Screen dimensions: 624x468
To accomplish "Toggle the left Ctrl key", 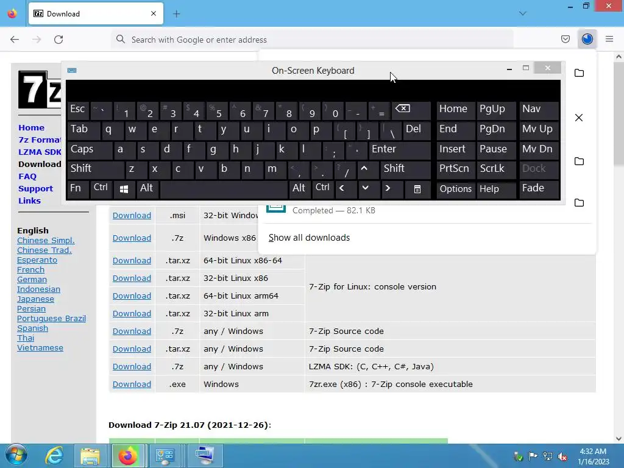I will pos(101,188).
